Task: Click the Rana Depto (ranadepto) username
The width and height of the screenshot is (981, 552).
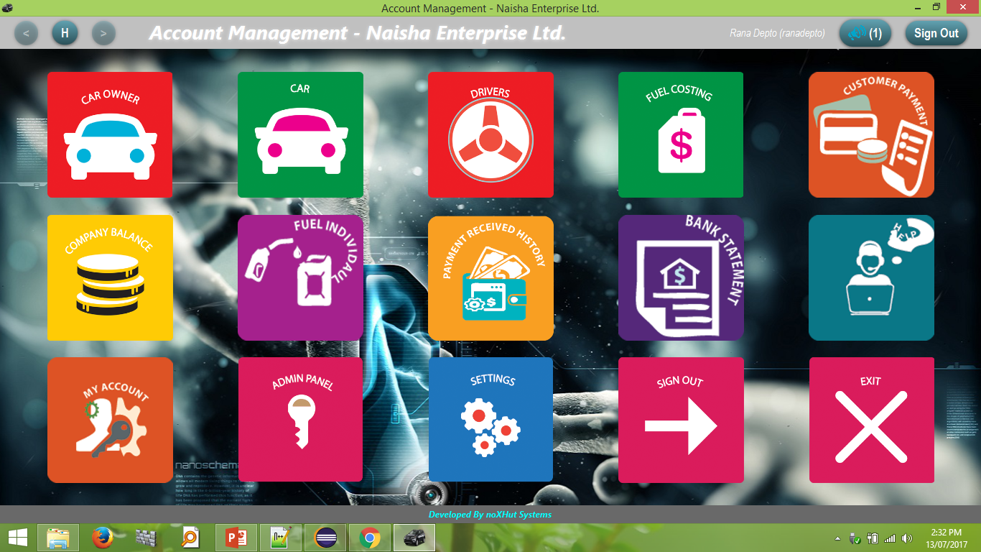Action: point(777,33)
